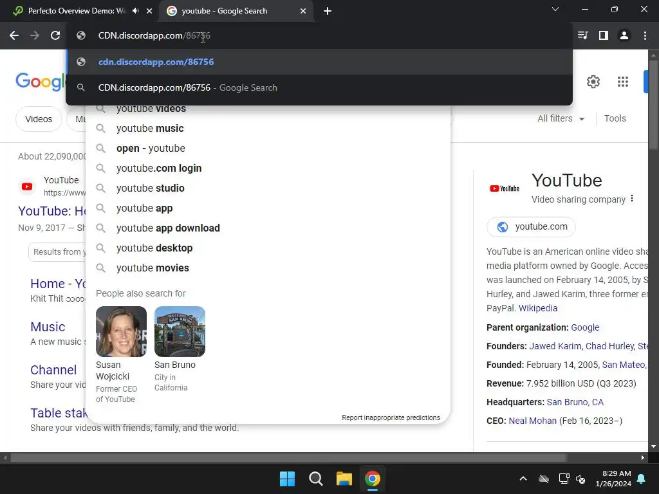
Task: Close the youtube - Google Search tab
Action: 303,11
